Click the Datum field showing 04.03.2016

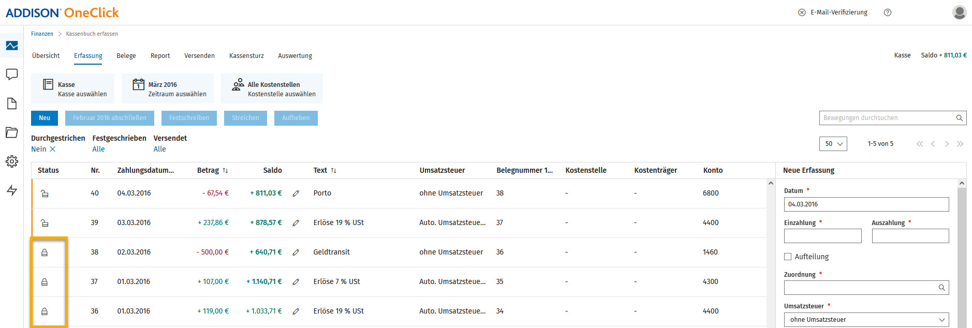pos(866,204)
